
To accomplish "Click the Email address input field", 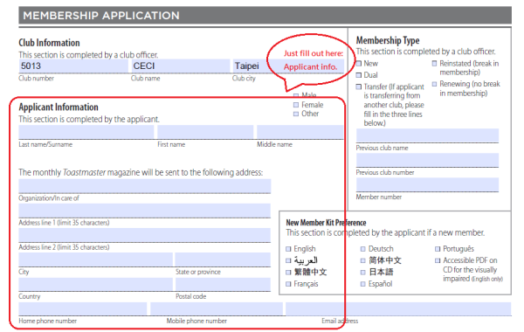I will (398, 309).
